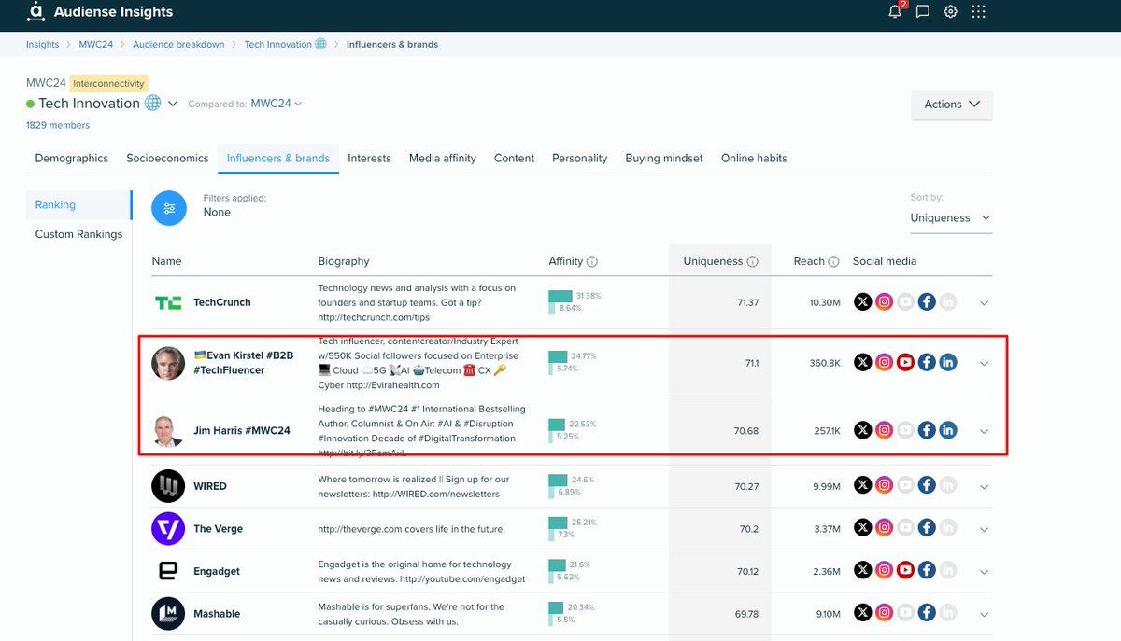1121x641 pixels.
Task: Expand the Evan Kirstel row chevron
Action: pyautogui.click(x=984, y=364)
